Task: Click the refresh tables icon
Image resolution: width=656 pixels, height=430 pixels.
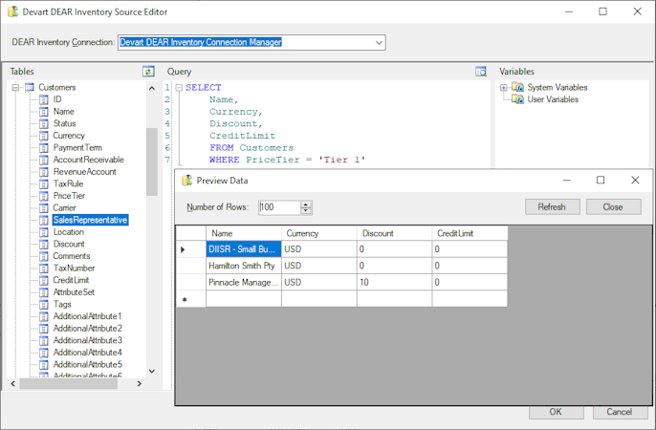Action: pyautogui.click(x=148, y=72)
